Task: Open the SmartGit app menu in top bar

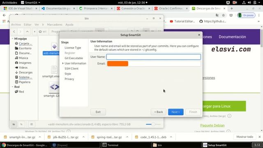Action: pyautogui.click(x=30, y=2)
